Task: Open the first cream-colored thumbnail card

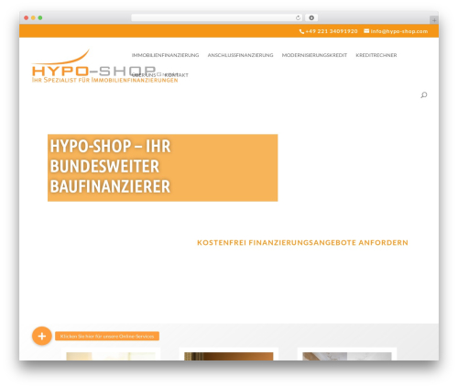Action: [111, 354]
